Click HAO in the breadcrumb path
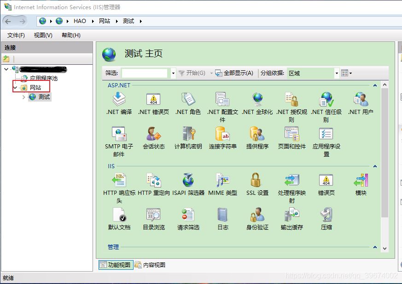This screenshot has height=284, width=402. coord(80,21)
